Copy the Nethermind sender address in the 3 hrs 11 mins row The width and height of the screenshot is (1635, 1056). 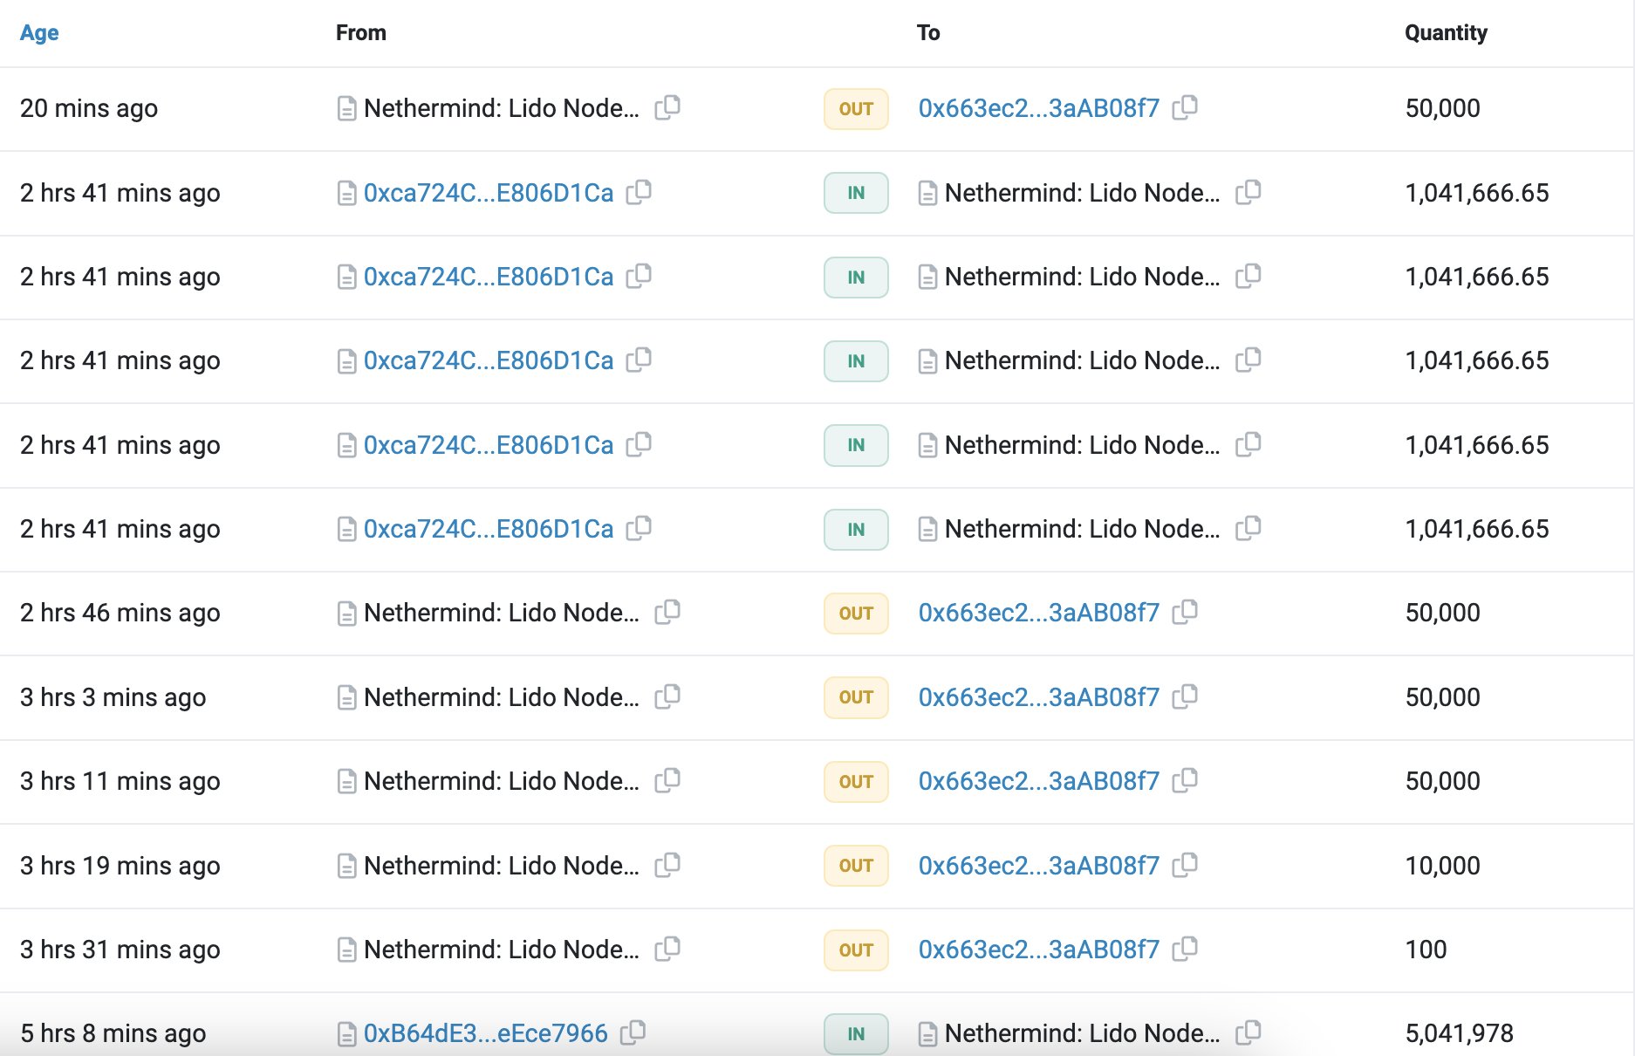coord(667,780)
